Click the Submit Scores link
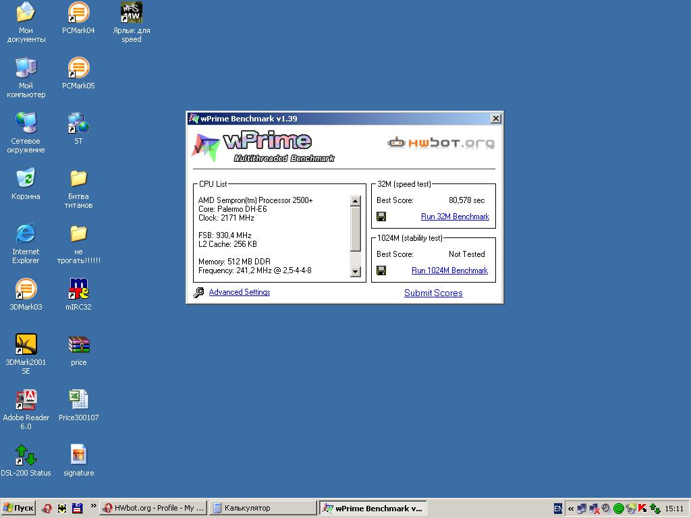The width and height of the screenshot is (691, 518). click(433, 293)
